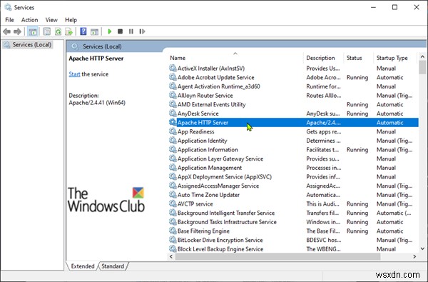Click the gear icon of Base Filtering Engine
The image size is (428, 282).
tap(173, 231)
